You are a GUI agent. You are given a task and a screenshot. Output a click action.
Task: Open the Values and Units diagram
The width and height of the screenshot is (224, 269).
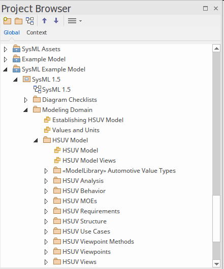click(76, 130)
